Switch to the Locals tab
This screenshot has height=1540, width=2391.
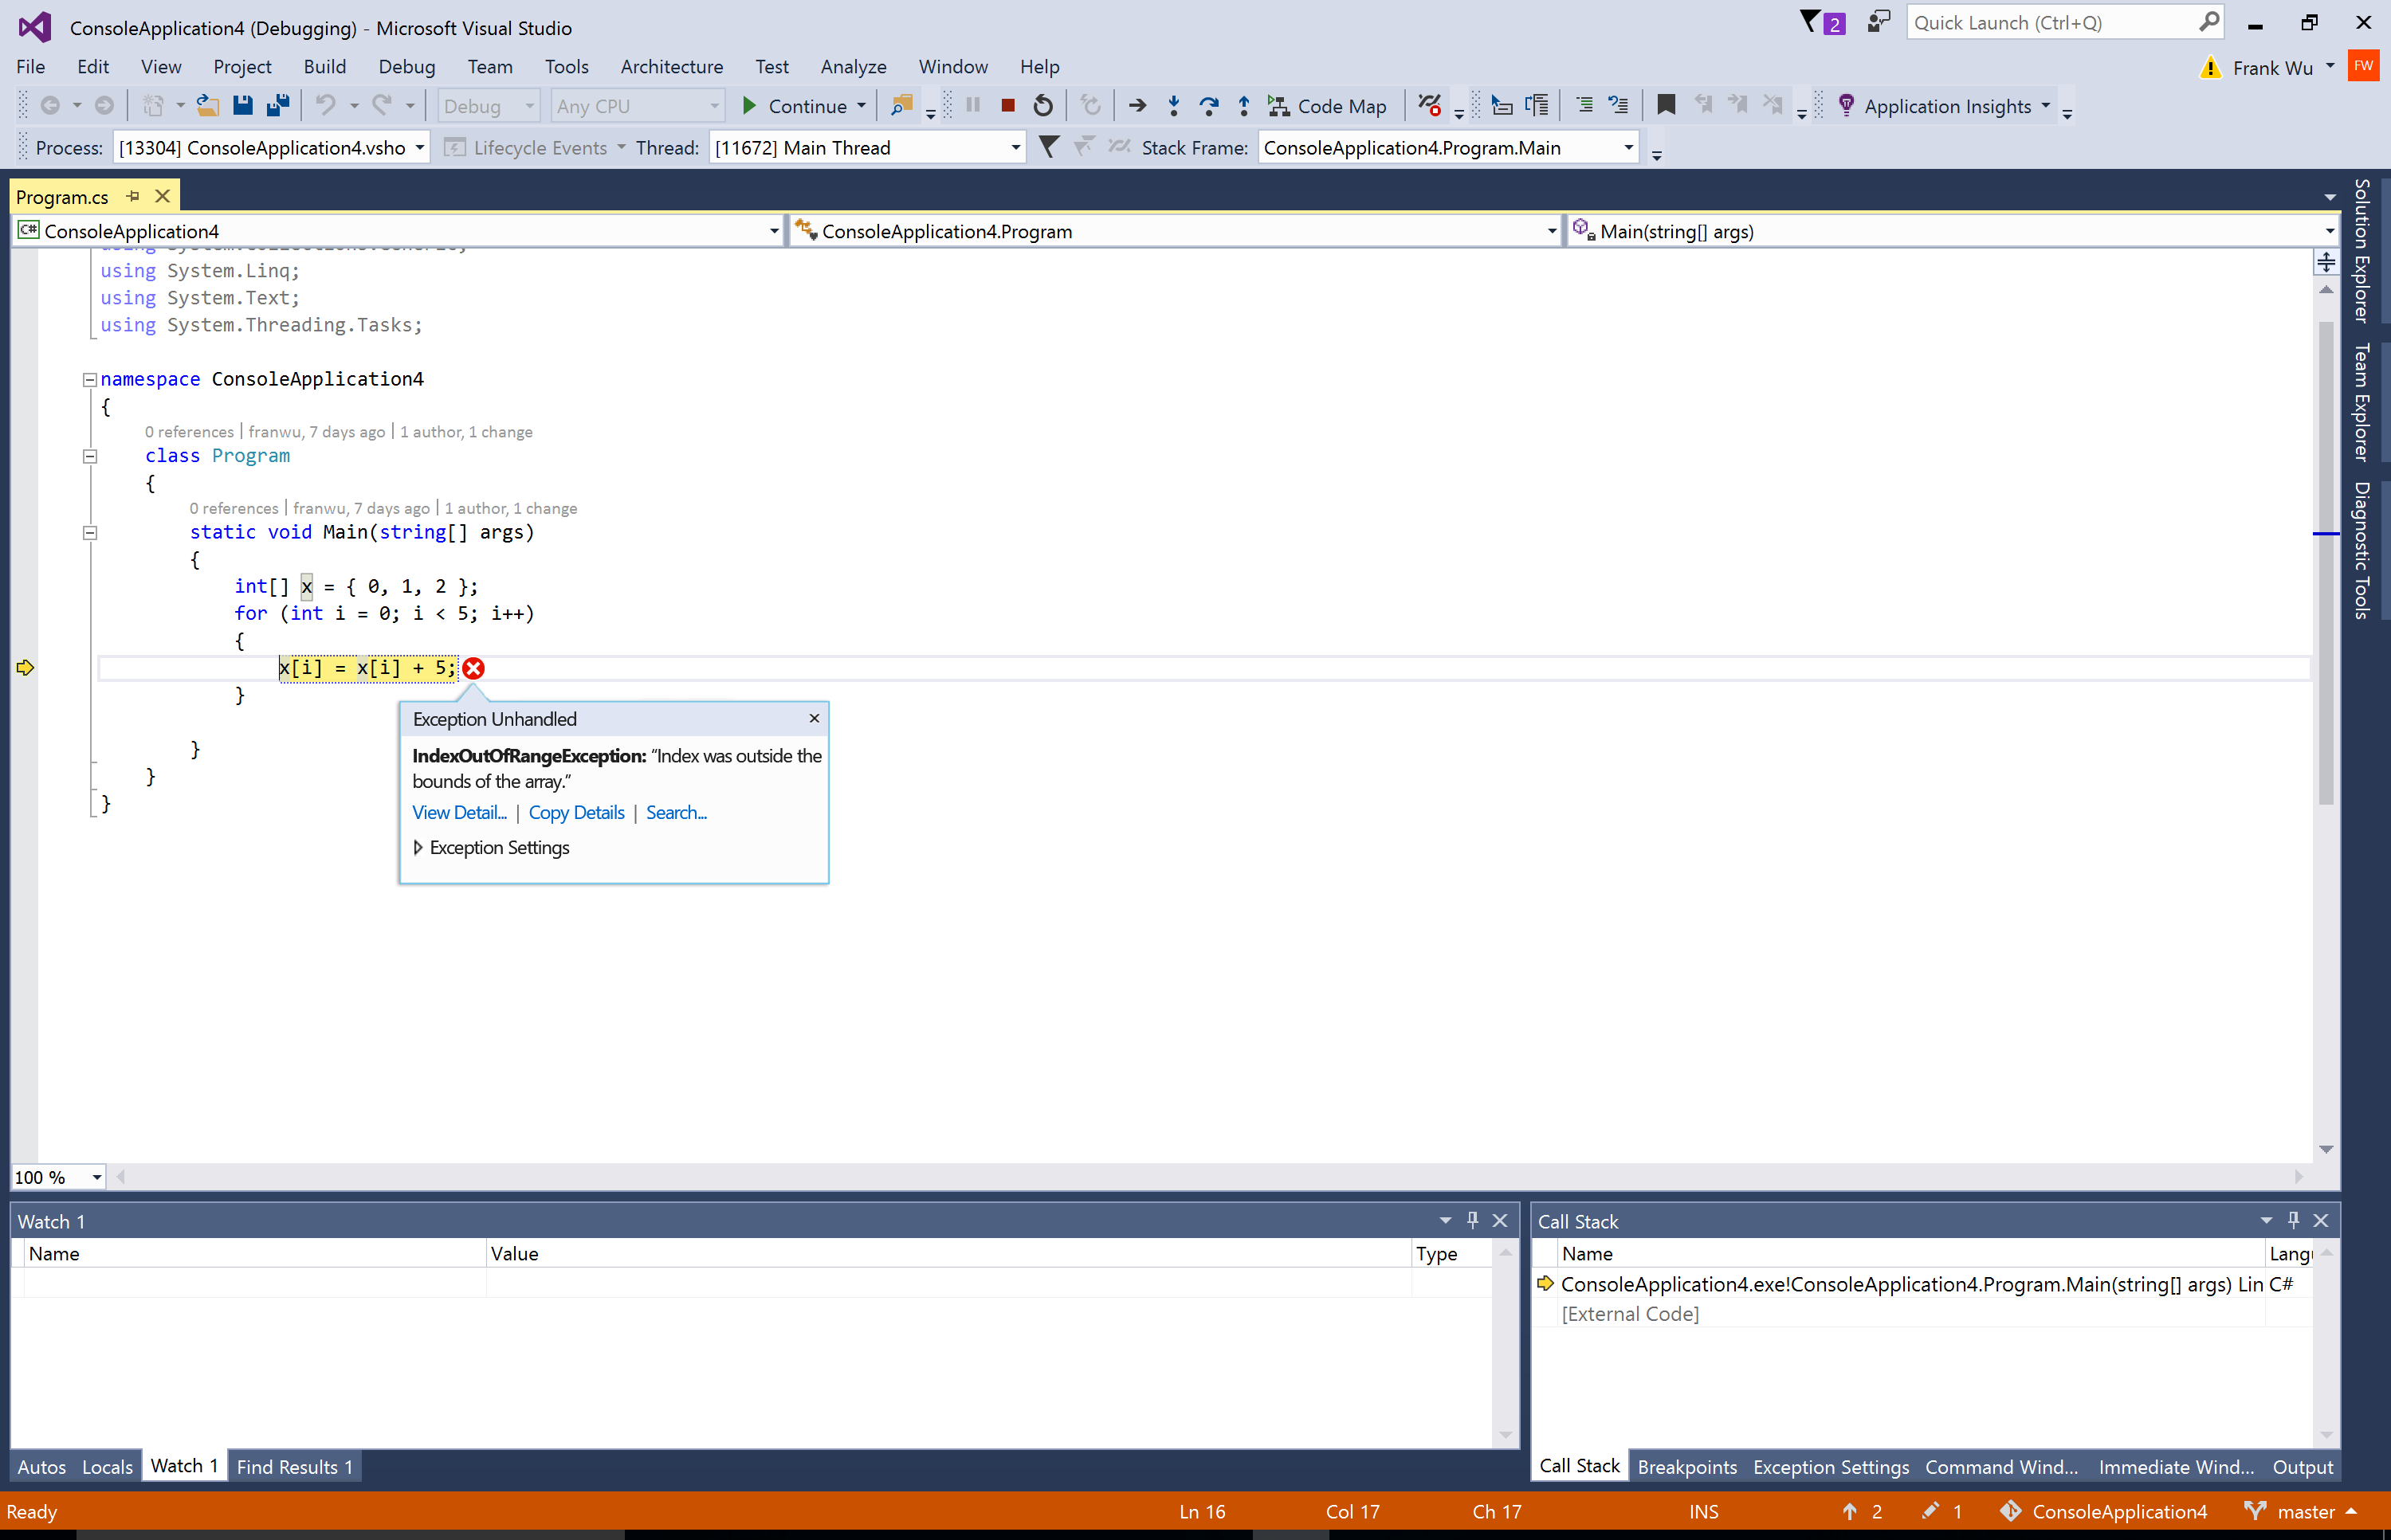pos(107,1466)
